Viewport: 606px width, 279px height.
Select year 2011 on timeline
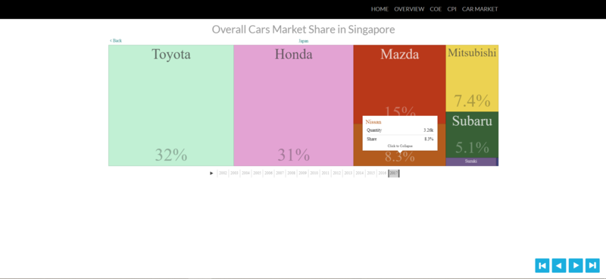[x=326, y=173]
